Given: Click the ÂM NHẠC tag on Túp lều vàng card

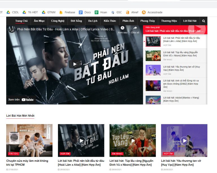Looking at the screenshot, I should [x=117, y=154].
